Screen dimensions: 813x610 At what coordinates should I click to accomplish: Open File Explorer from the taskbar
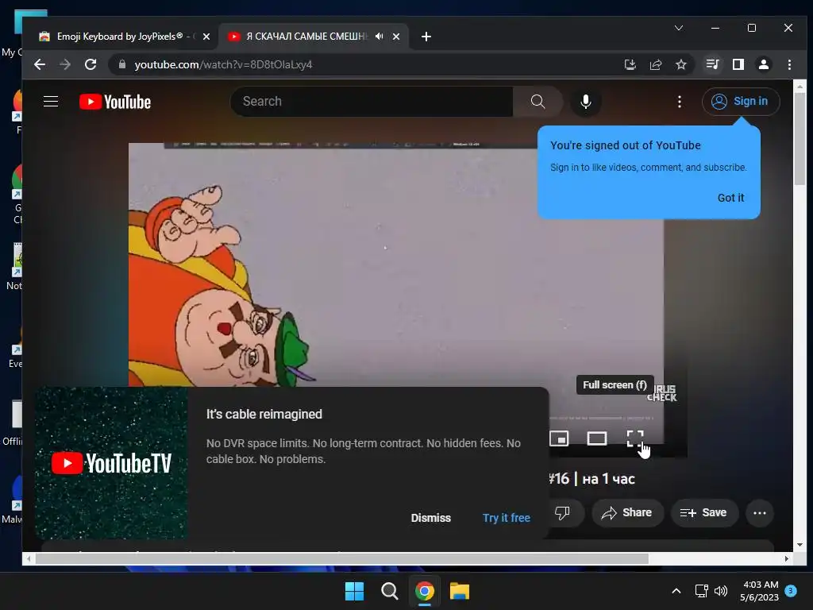point(460,591)
